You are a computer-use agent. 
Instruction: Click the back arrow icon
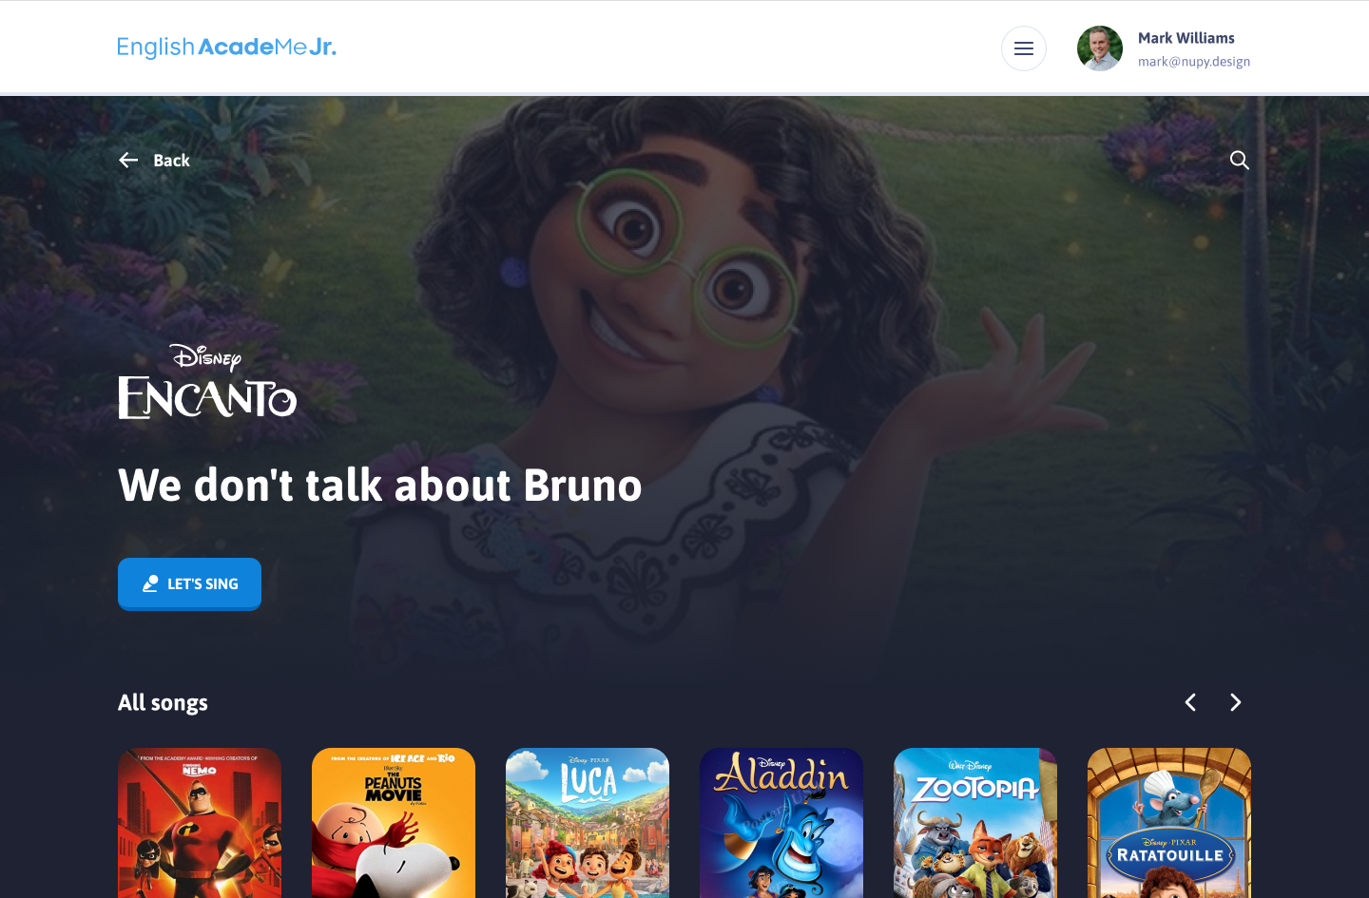(x=128, y=161)
